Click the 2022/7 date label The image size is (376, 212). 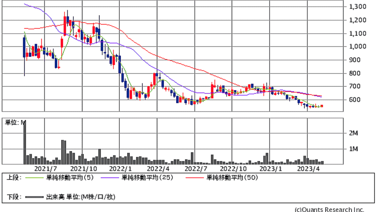click(x=196, y=169)
